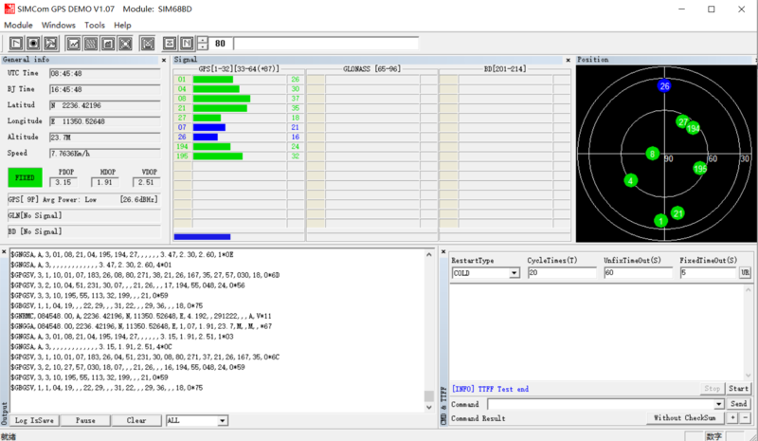Click the FixedTimeOut(S) field showing 5
This screenshot has height=441, width=758.
pos(708,273)
